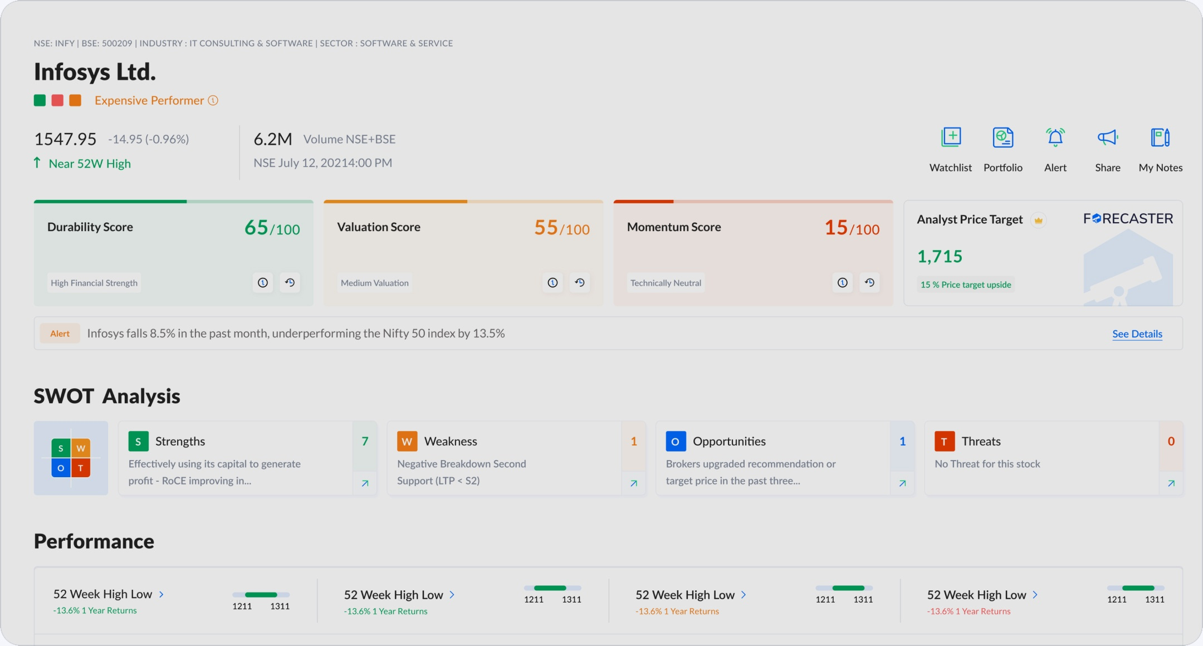The image size is (1203, 646).
Task: Click the green durability color square
Action: 40,100
